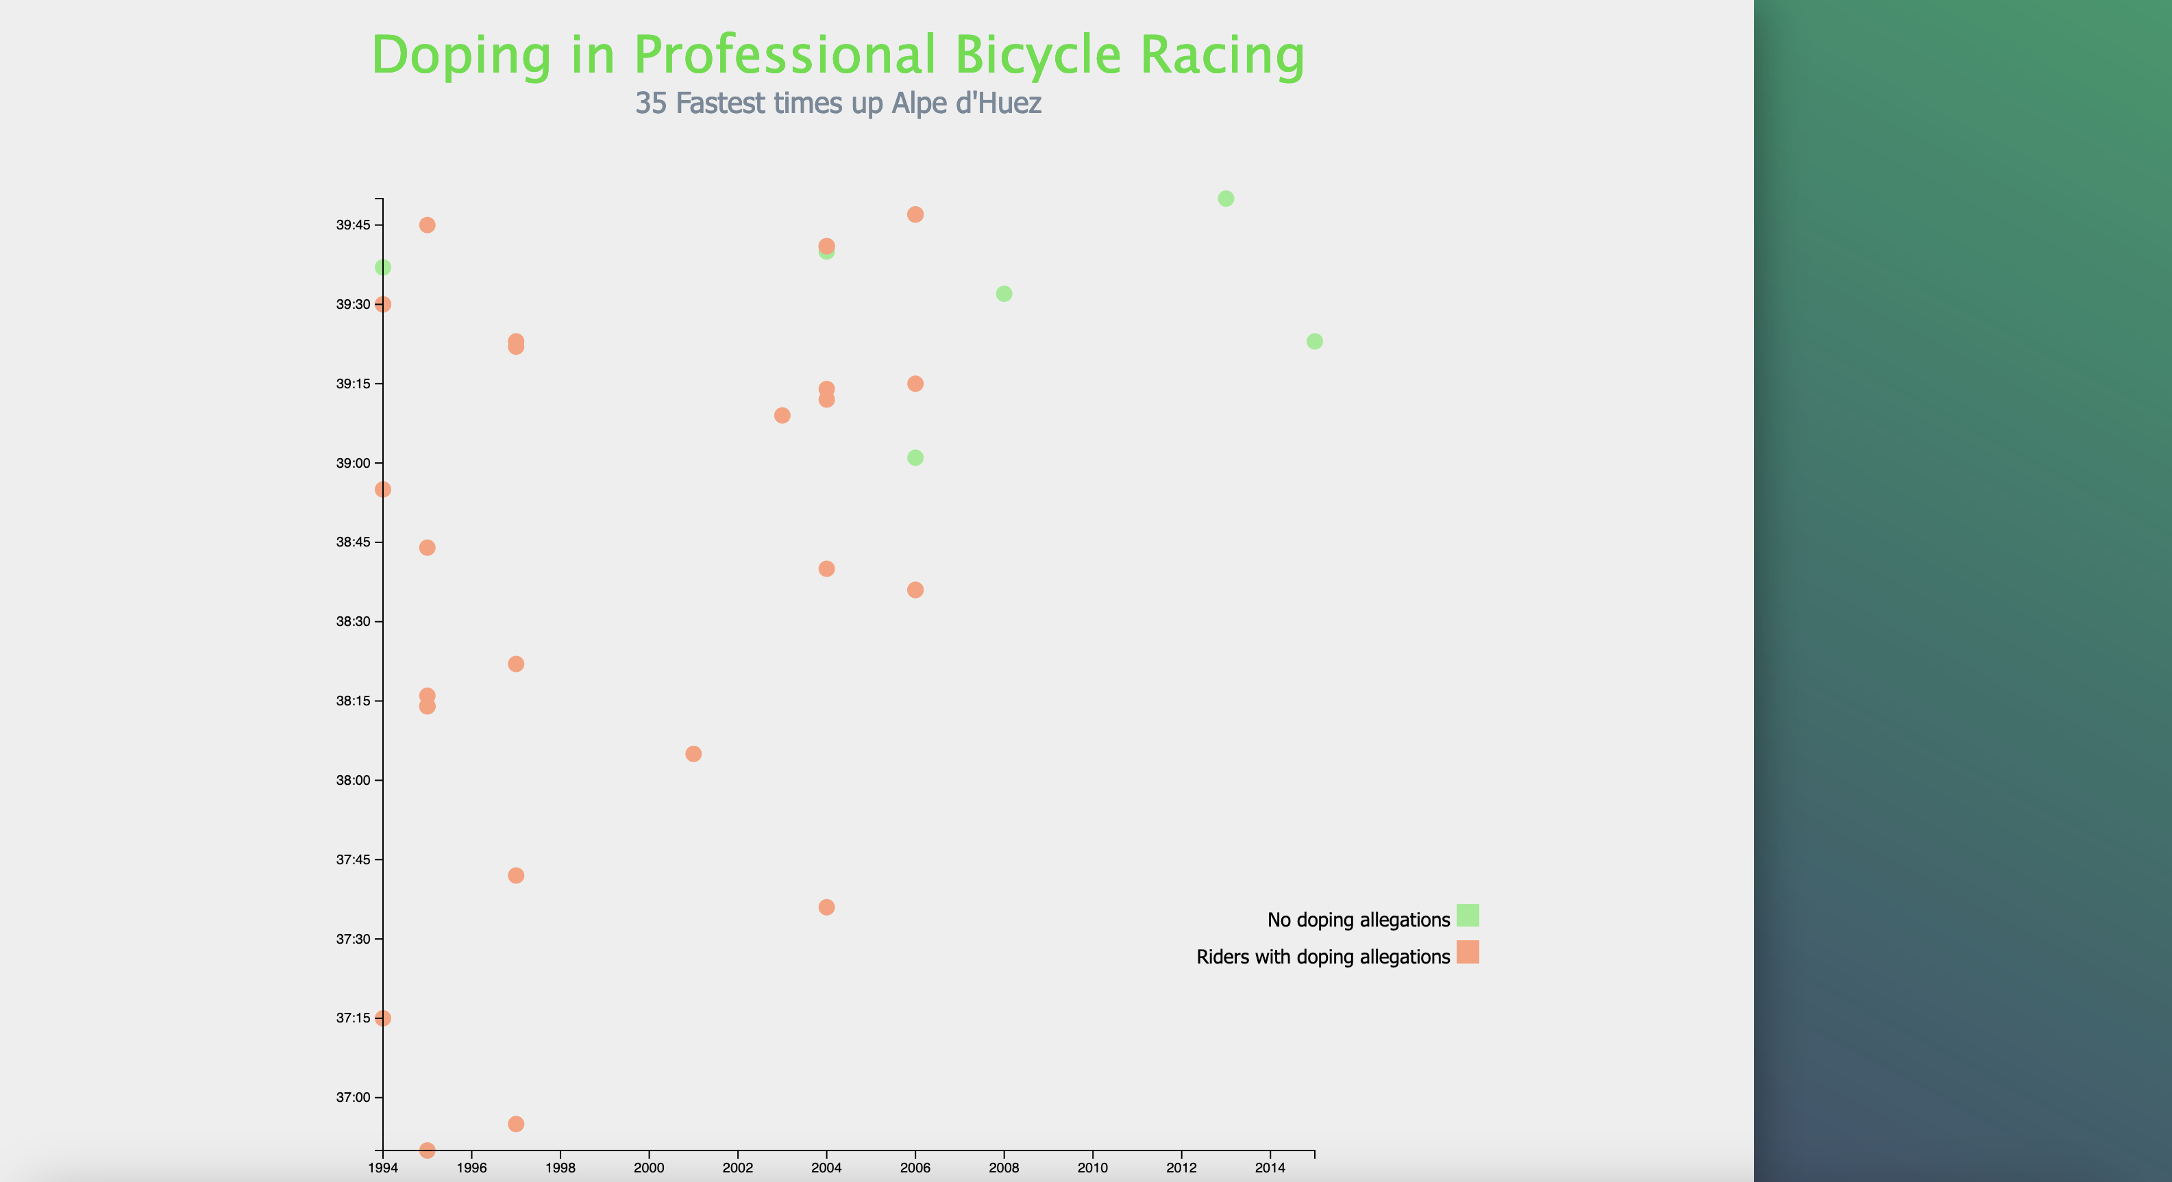Click the 'Riders with doping allegations' legend label
Screen dimensions: 2172x1182
pos(1323,956)
